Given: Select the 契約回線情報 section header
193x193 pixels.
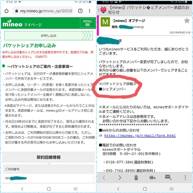Looking at the screenshot, I should pos(49,157).
